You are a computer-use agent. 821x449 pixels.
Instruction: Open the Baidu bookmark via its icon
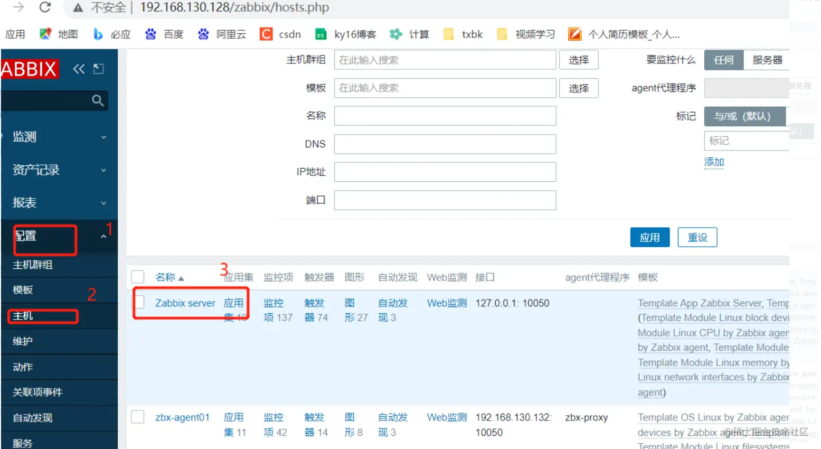pyautogui.click(x=150, y=34)
